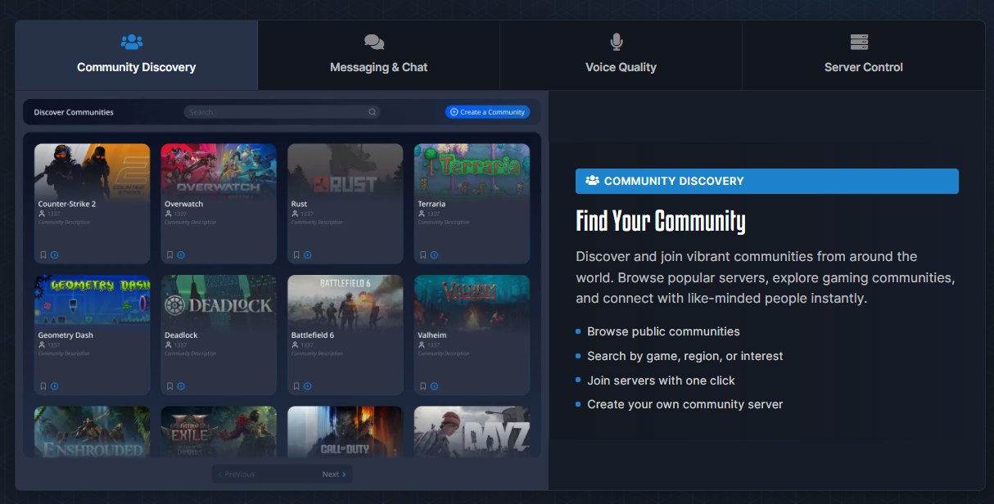
Task: Click the join icon on Valheim card
Action: pyautogui.click(x=434, y=386)
